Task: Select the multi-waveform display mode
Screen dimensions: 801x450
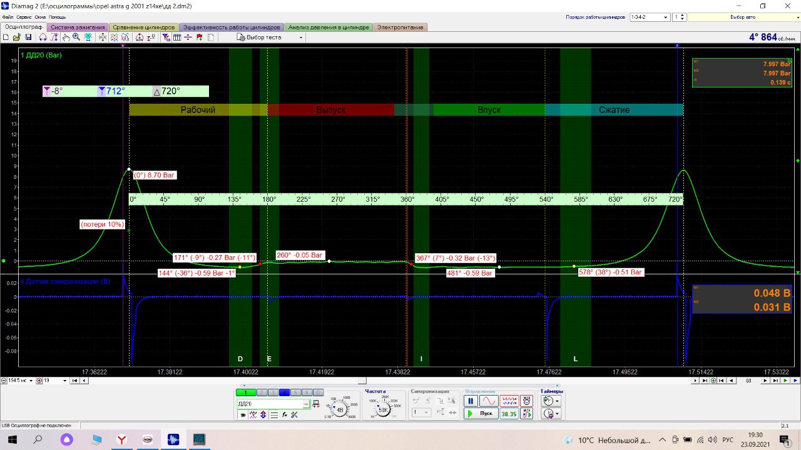Action: click(x=509, y=401)
